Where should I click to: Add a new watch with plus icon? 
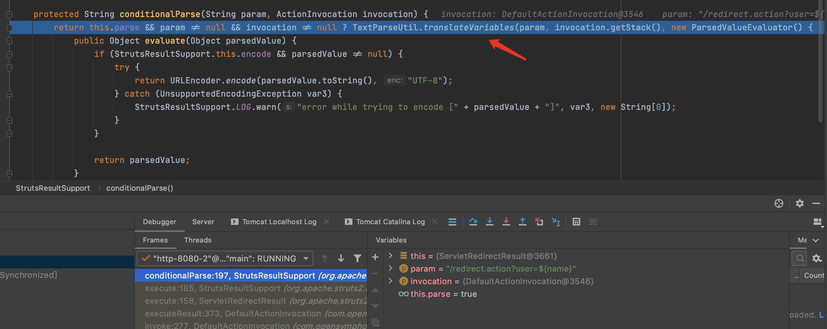coord(375,257)
